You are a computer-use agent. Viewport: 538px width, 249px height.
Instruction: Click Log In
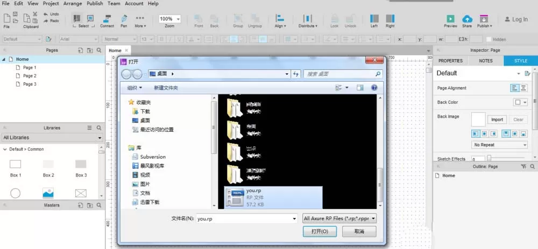tap(516, 19)
